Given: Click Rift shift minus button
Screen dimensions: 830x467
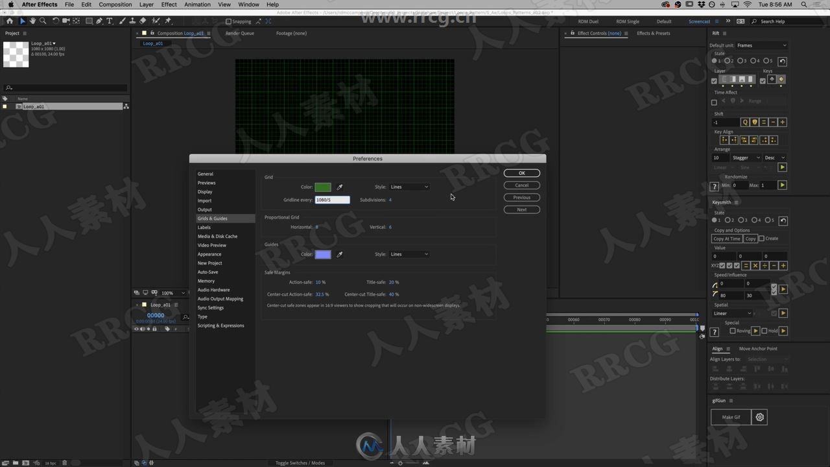Looking at the screenshot, I should coord(774,122).
